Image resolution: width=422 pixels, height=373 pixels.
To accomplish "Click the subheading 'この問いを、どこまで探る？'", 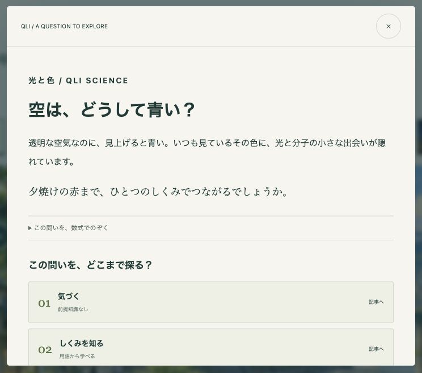I will (90, 265).
